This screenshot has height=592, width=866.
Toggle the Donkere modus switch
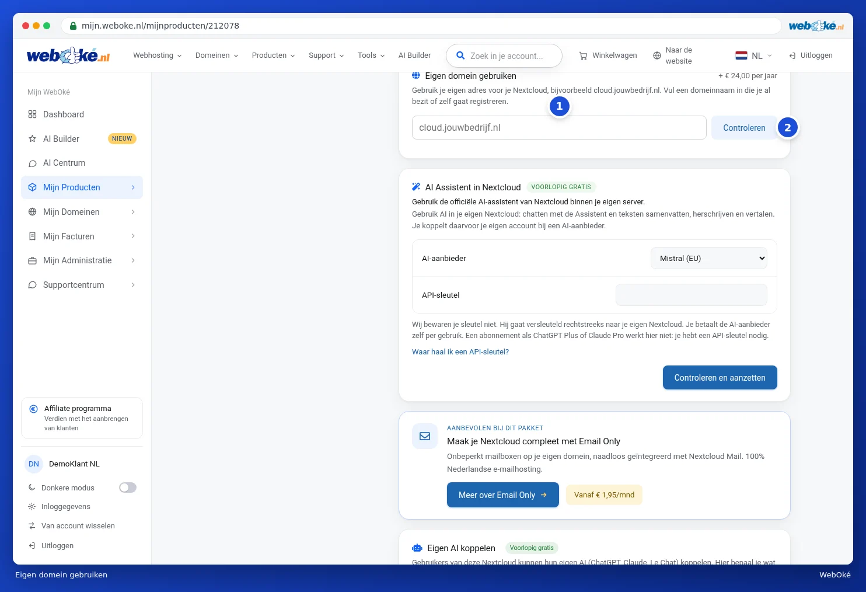pos(128,487)
